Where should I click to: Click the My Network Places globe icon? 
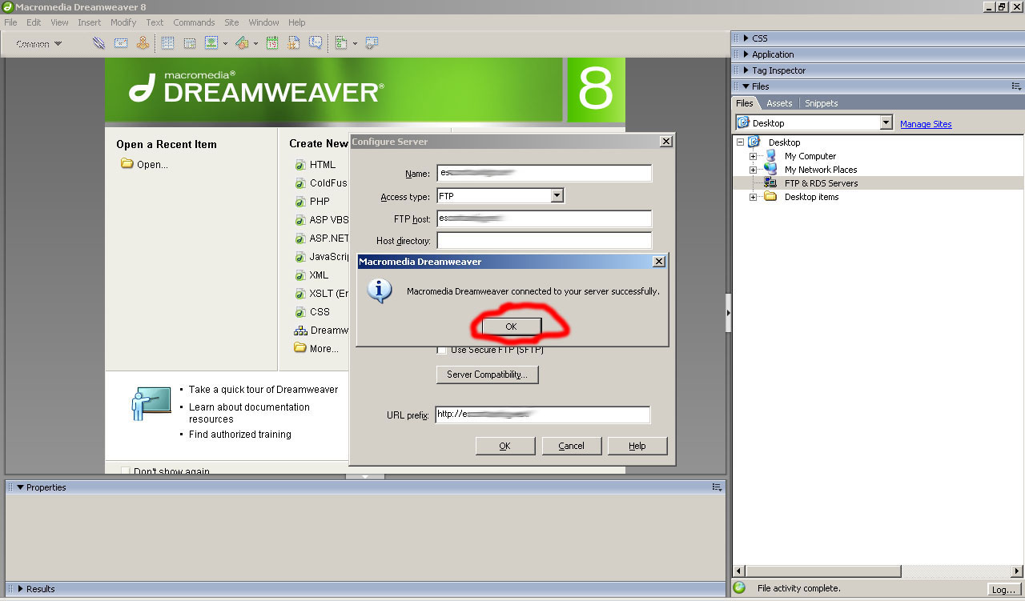click(770, 170)
